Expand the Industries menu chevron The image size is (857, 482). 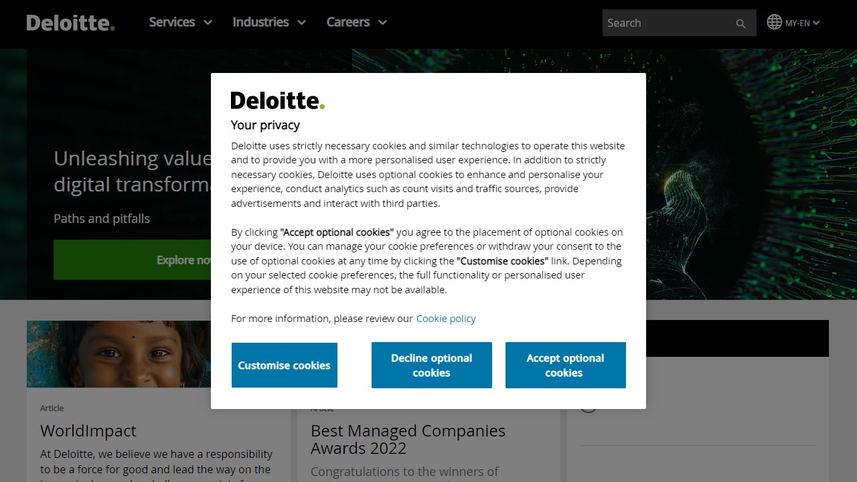click(301, 23)
